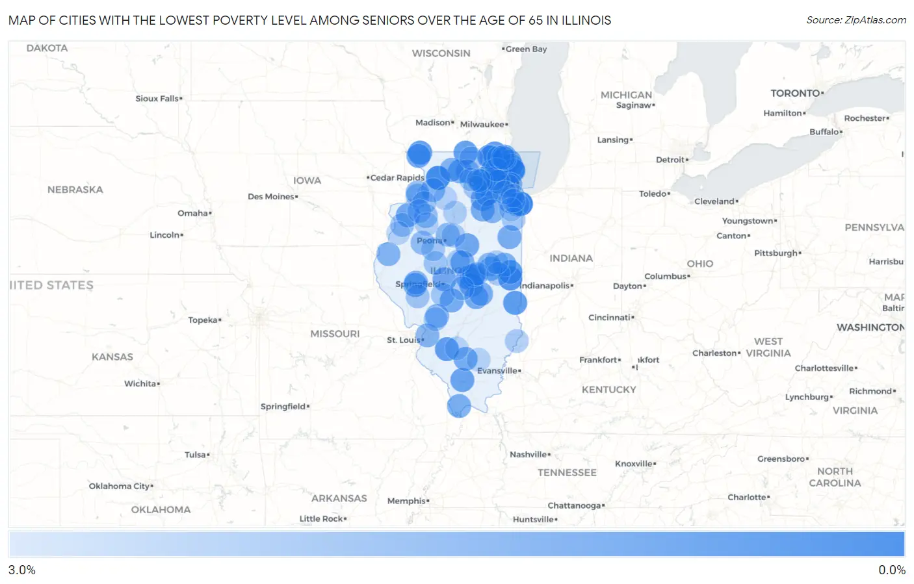
Task: Click the Madison city label
Action: [433, 122]
